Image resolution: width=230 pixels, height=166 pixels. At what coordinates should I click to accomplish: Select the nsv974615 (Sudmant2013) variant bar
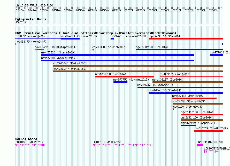click(x=112, y=39)
